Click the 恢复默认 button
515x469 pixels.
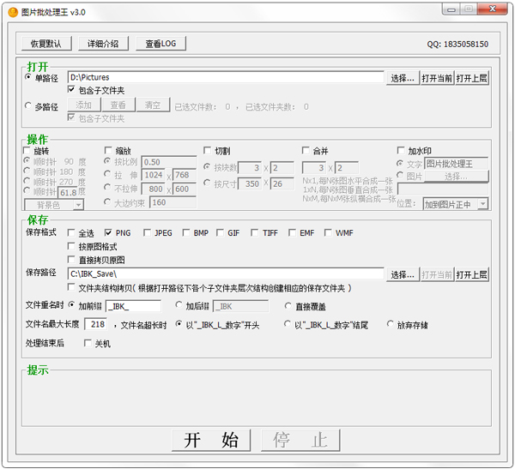pyautogui.click(x=46, y=44)
